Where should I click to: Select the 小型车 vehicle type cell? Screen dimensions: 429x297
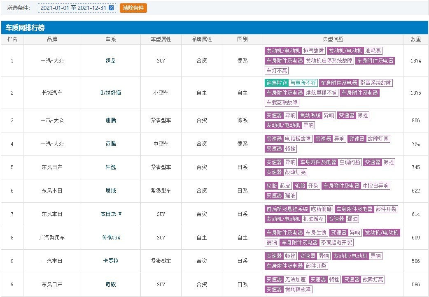coord(161,93)
